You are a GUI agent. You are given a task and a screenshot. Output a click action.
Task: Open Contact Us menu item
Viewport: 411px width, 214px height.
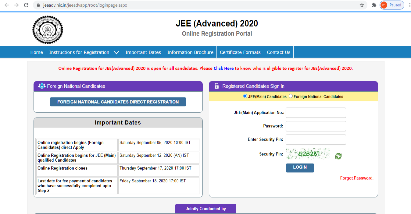click(x=279, y=52)
